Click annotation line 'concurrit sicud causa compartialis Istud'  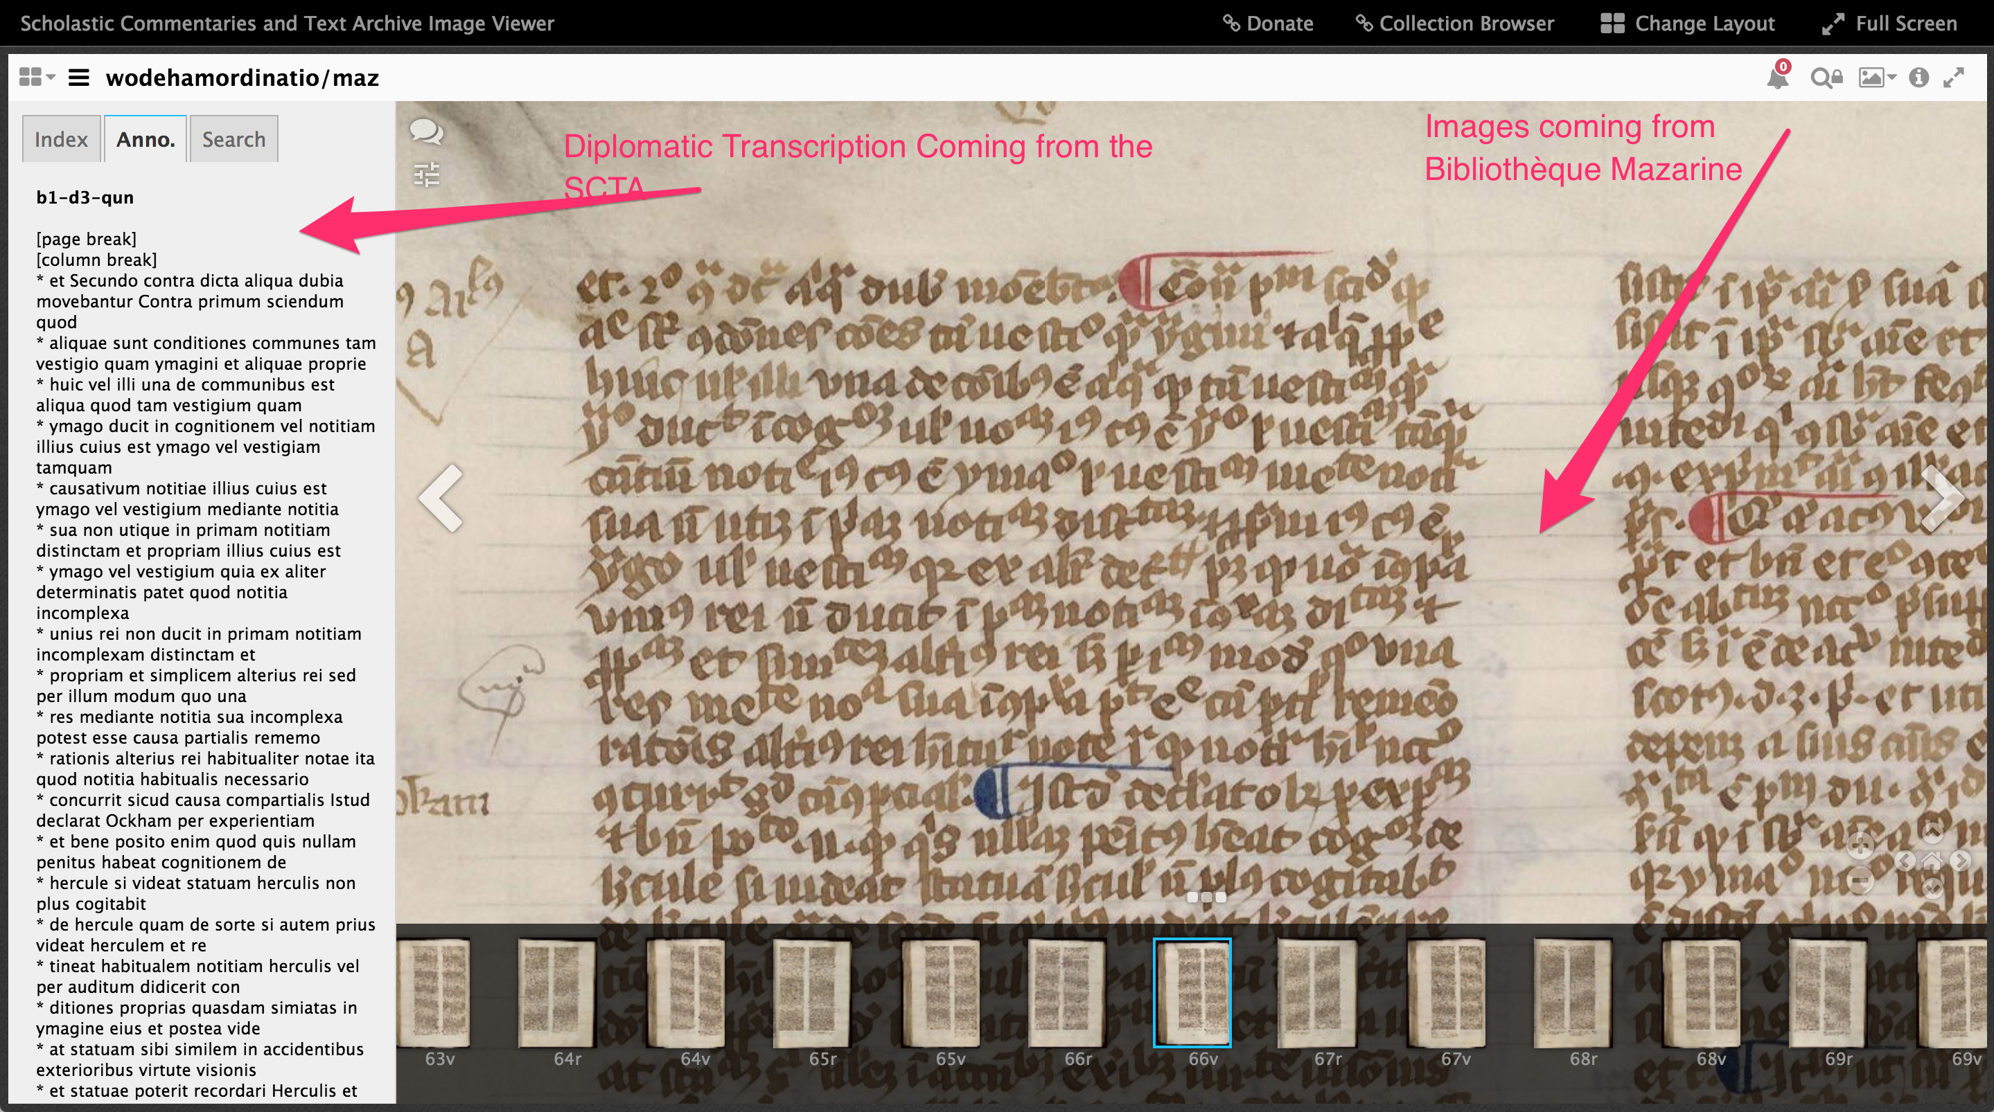point(210,800)
